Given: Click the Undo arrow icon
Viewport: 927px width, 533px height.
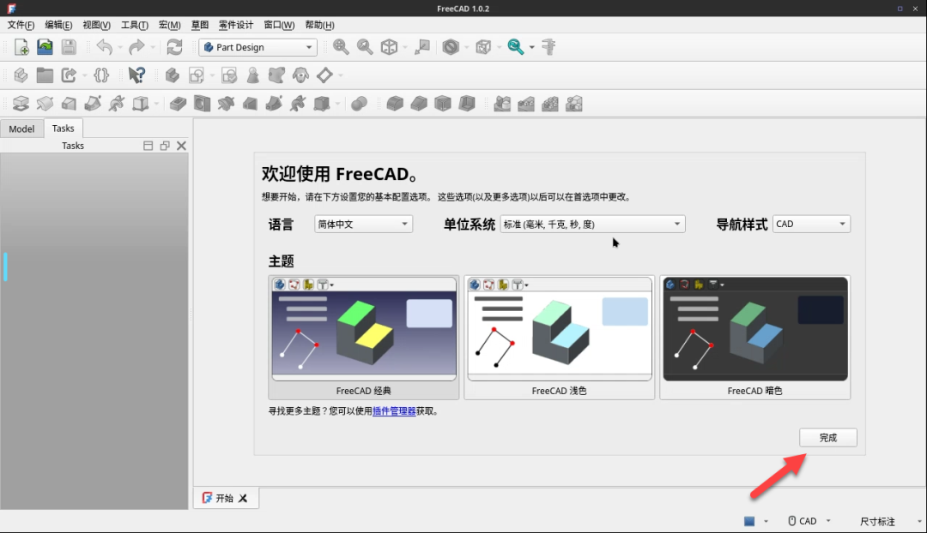Looking at the screenshot, I should (x=106, y=47).
